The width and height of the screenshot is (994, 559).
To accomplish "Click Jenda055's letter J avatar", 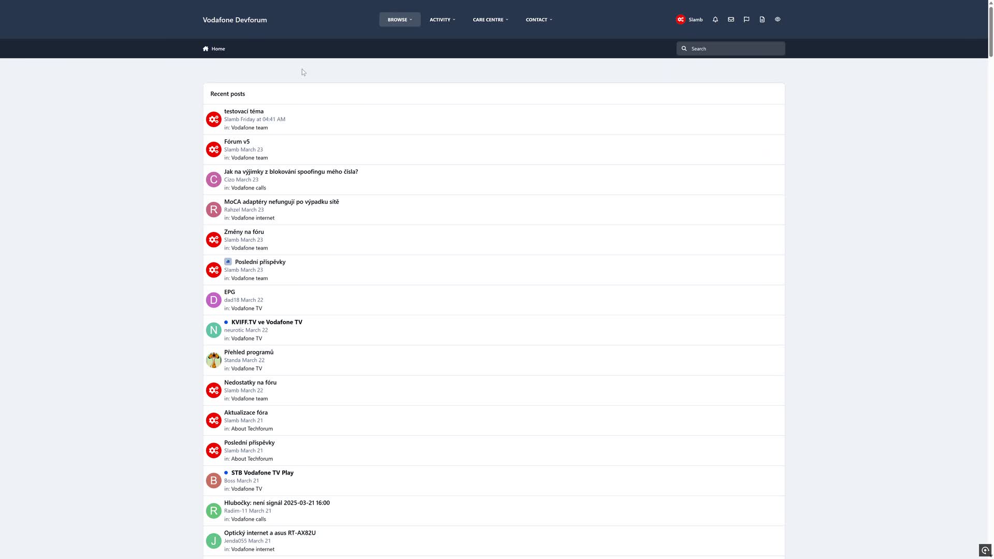I will click(x=213, y=541).
